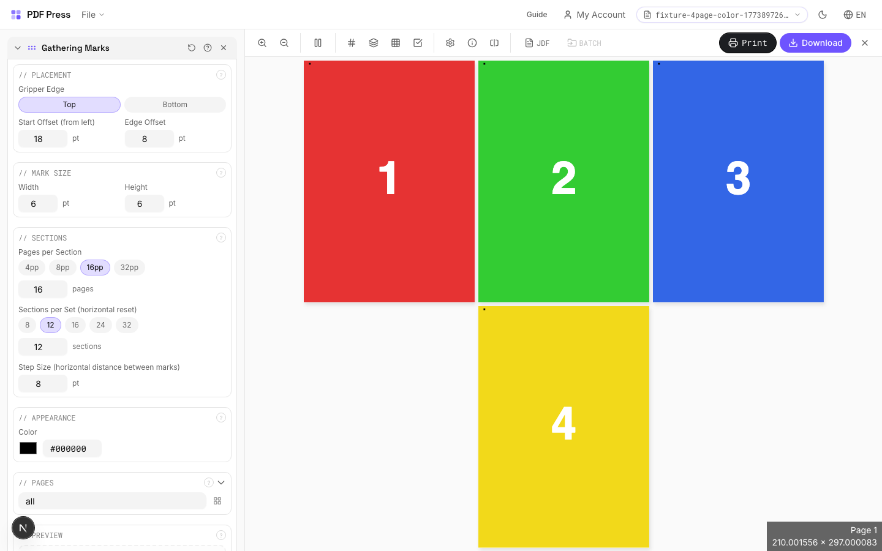Click the layers stack icon

tap(374, 43)
